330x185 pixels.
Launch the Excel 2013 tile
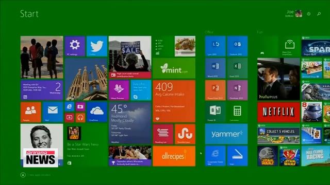pyautogui.click(x=237, y=68)
